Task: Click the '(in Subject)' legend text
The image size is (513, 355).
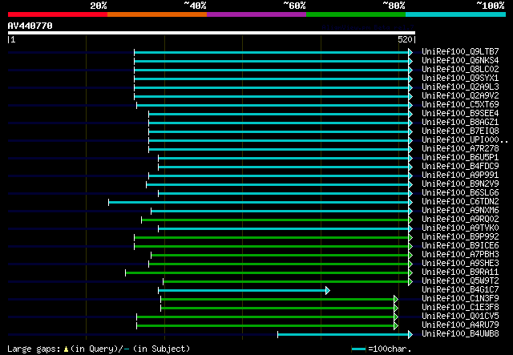Action: click(161, 349)
